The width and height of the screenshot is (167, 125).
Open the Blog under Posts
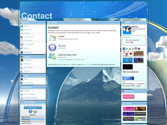(x=26, y=79)
